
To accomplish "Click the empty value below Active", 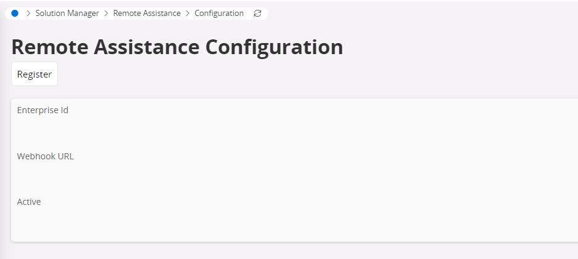I will pyautogui.click(x=123, y=220).
